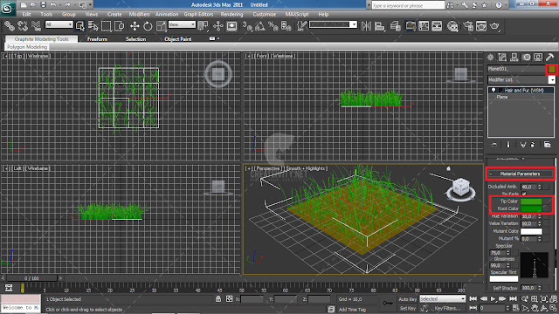Open Render Setup icon
This screenshot has height=314, width=559.
(468, 26)
